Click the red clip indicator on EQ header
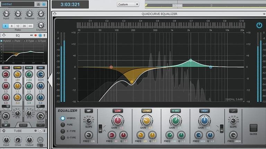 35,35
